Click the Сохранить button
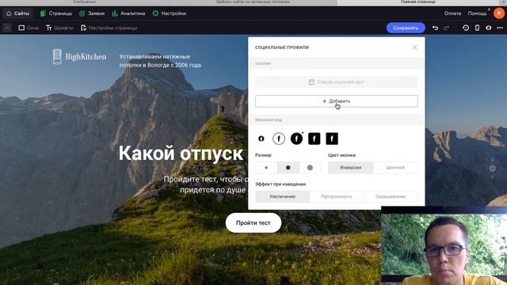Screen dimensions: 507x285 tap(406, 28)
